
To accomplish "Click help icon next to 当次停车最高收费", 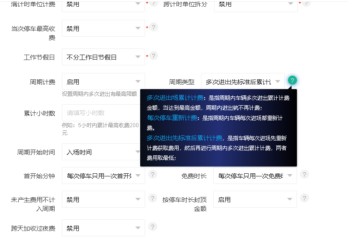I will pos(153,27).
